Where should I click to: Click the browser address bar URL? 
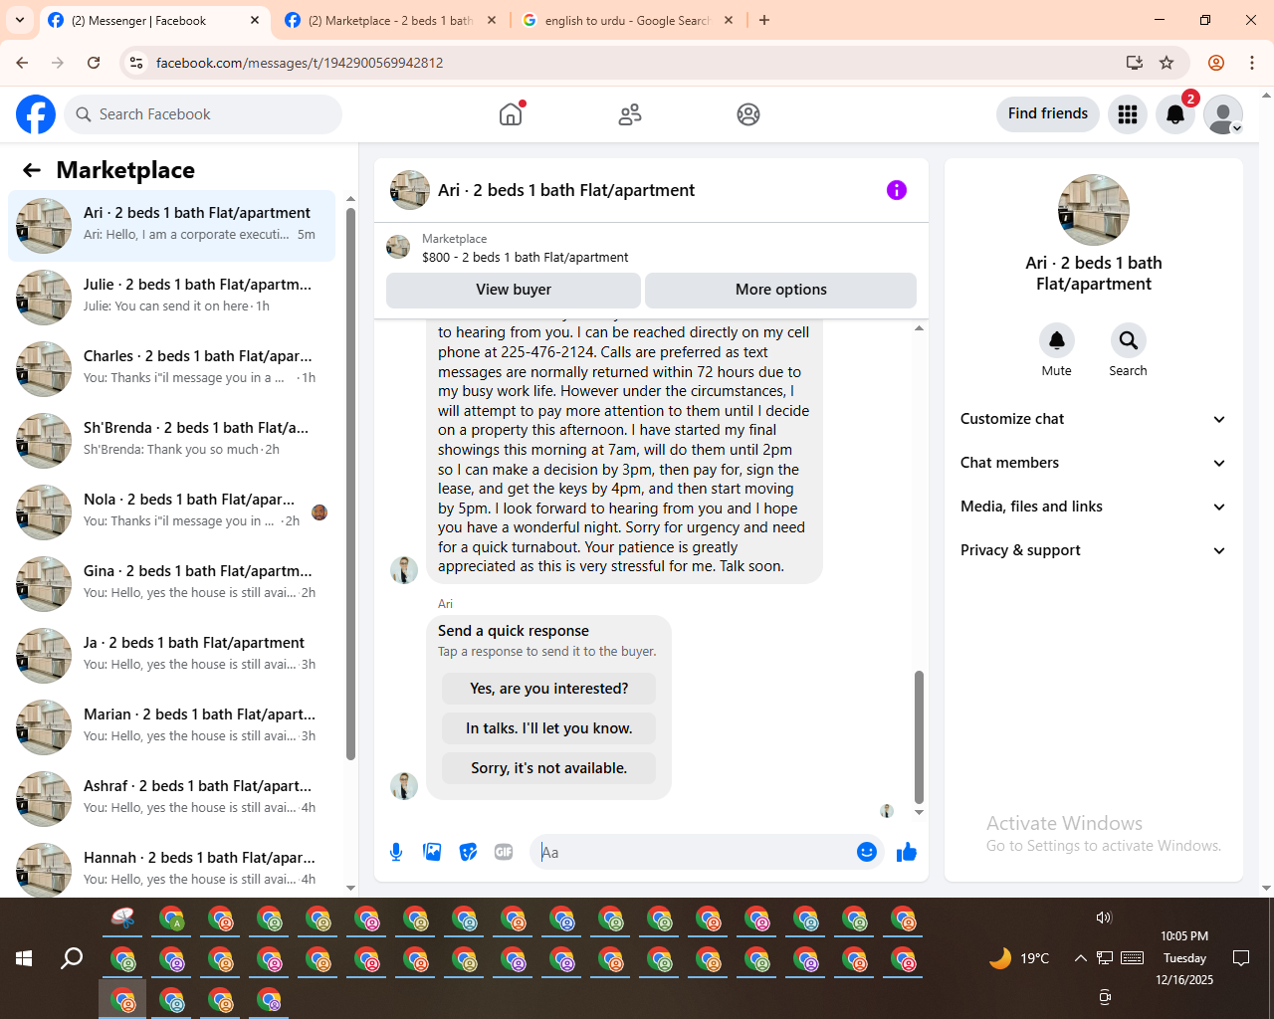point(300,63)
